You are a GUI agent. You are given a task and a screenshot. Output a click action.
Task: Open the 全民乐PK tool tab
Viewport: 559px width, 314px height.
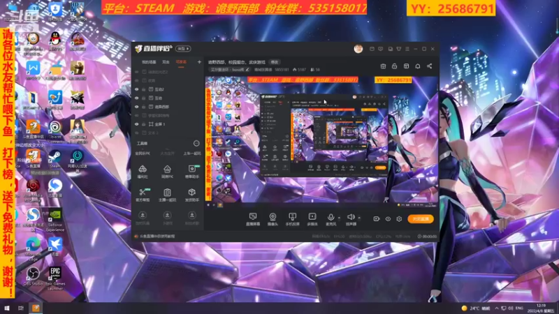coord(143,154)
